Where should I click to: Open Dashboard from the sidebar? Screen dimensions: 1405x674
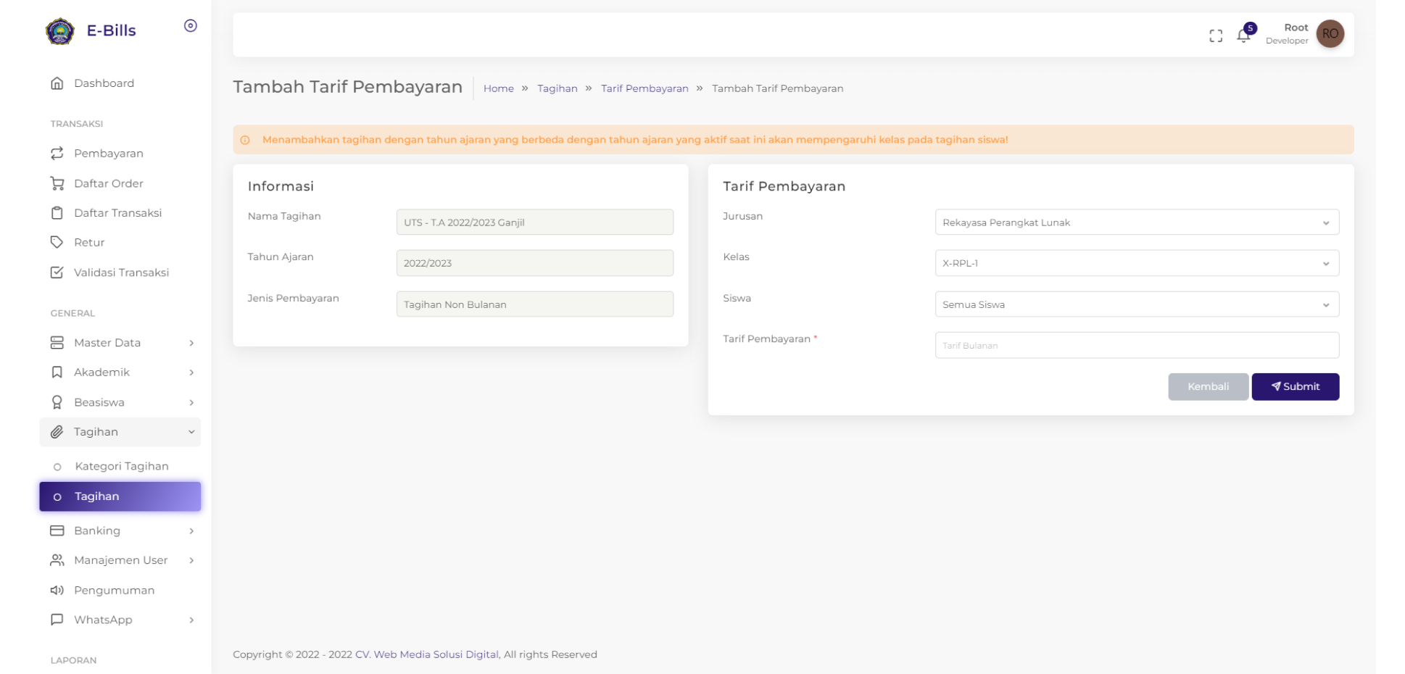click(x=104, y=83)
